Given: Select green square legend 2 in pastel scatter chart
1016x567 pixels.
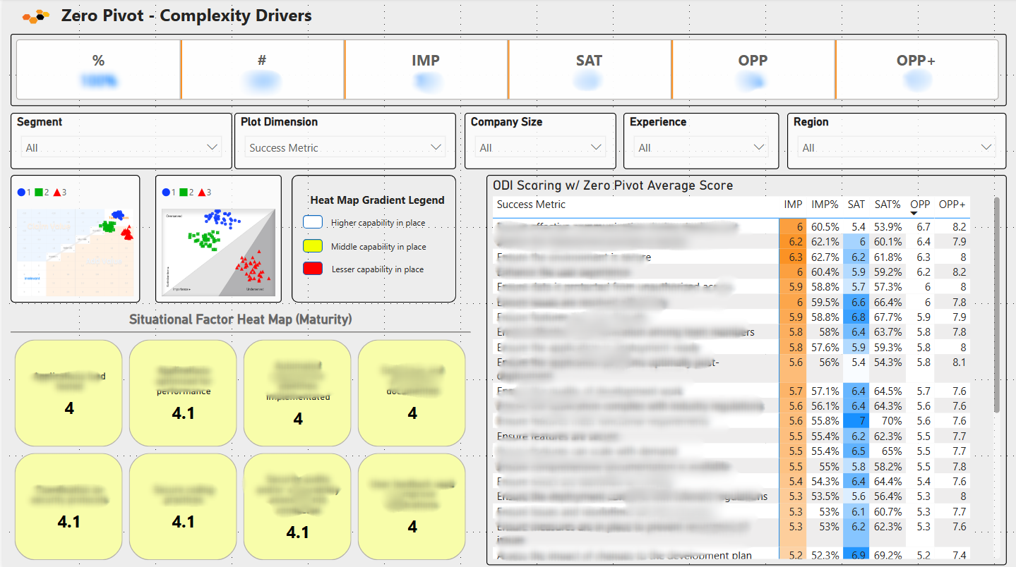Looking at the screenshot, I should pos(42,192).
